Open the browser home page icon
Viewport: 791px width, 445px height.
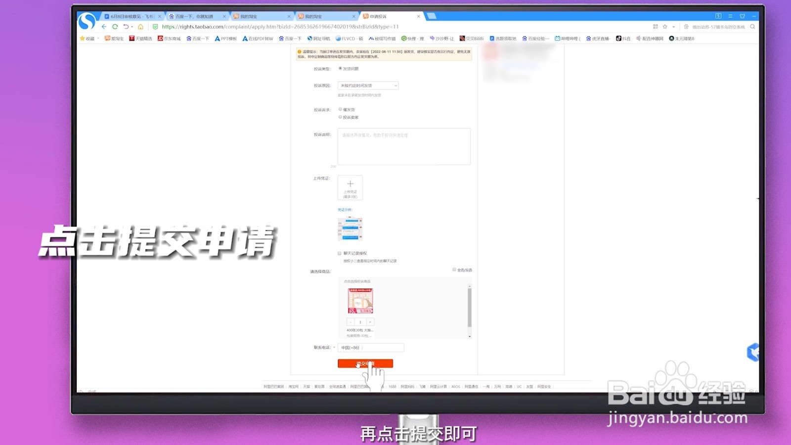click(140, 27)
